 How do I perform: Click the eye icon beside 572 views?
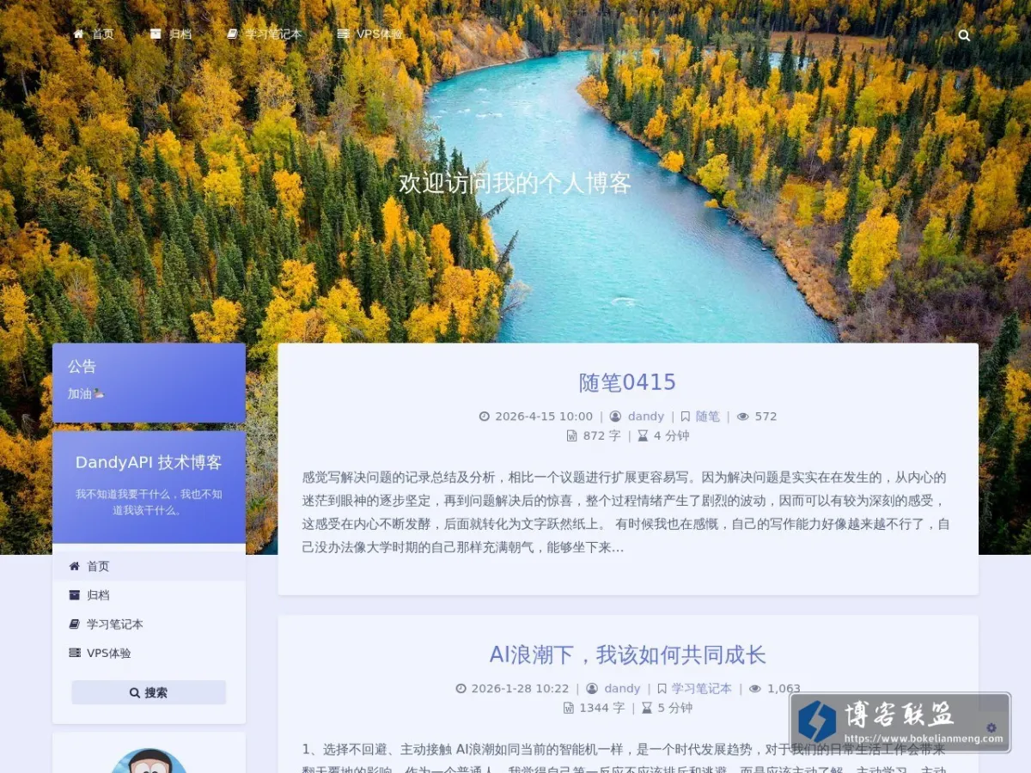[x=743, y=417]
